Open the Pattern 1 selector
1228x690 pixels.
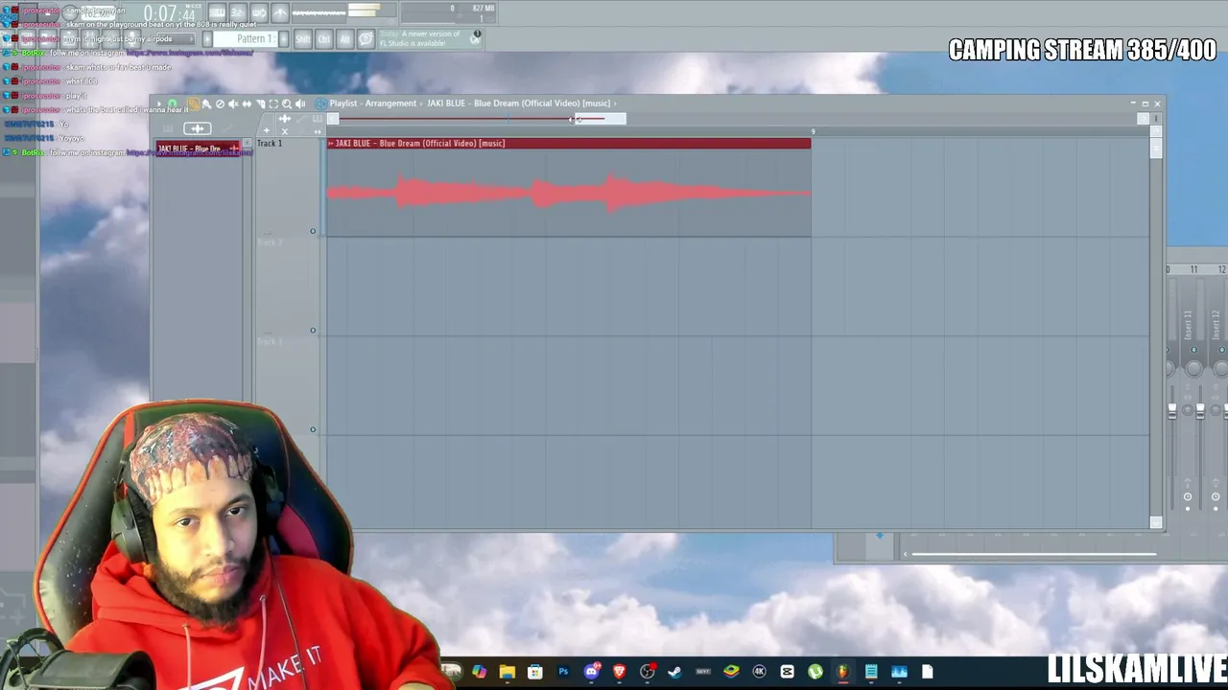pos(248,39)
